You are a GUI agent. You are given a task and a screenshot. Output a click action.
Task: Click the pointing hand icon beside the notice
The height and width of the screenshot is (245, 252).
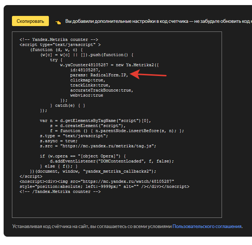(x=58, y=22)
